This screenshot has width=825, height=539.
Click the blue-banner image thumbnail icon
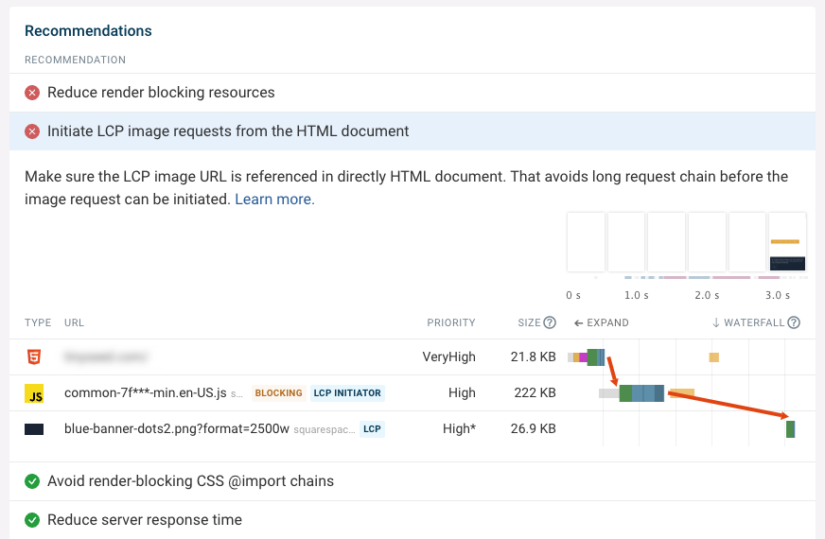click(x=34, y=429)
